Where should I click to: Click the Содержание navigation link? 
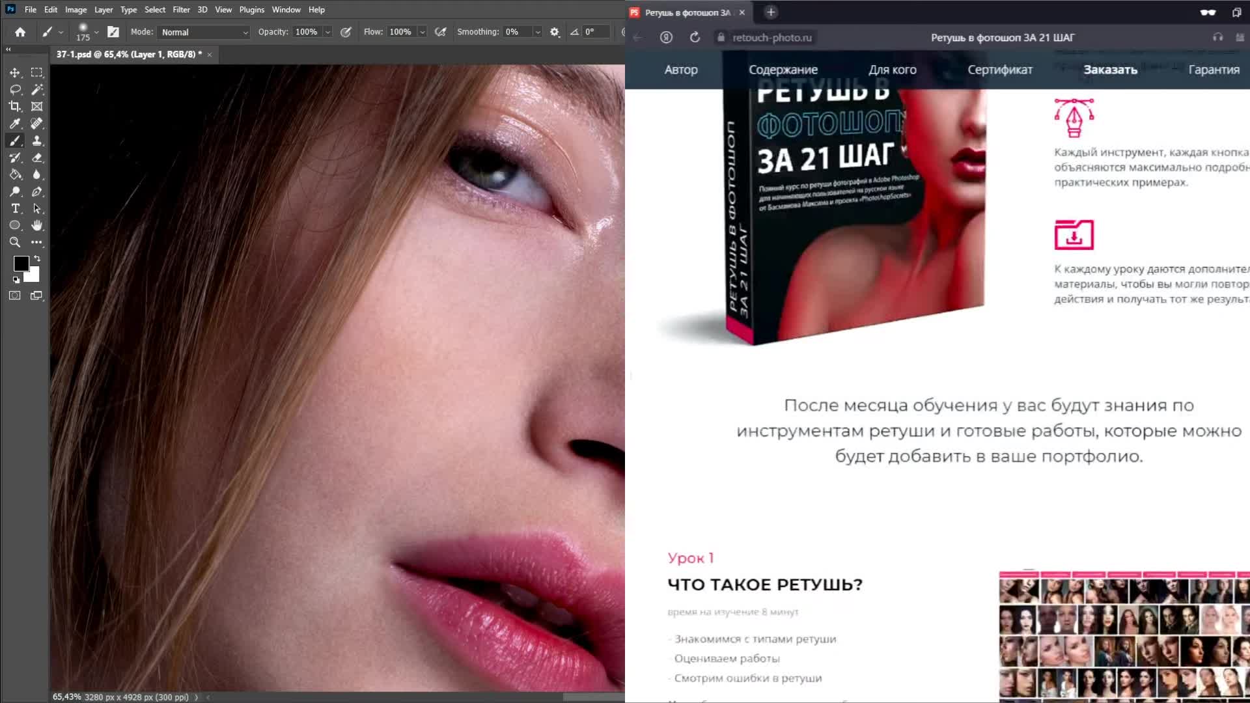coord(783,70)
